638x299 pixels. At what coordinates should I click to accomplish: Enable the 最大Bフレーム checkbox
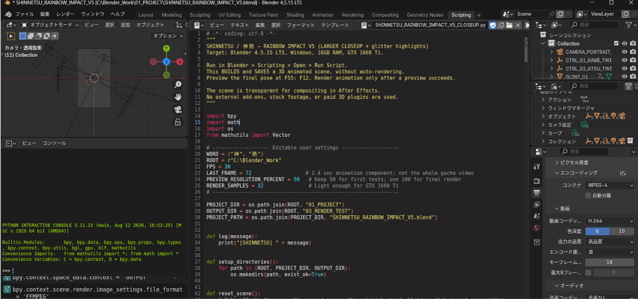tap(588, 273)
